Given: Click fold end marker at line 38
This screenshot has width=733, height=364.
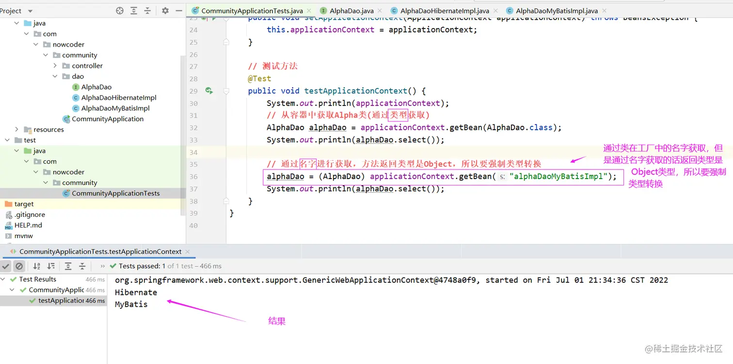Looking at the screenshot, I should [226, 201].
